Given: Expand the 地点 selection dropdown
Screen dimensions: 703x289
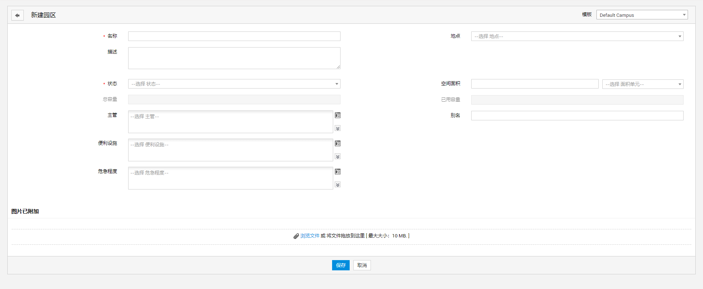Looking at the screenshot, I should (x=577, y=36).
